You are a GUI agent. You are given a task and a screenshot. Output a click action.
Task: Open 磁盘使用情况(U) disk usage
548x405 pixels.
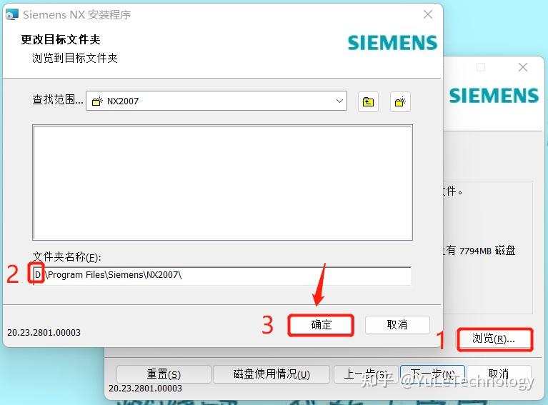271,374
